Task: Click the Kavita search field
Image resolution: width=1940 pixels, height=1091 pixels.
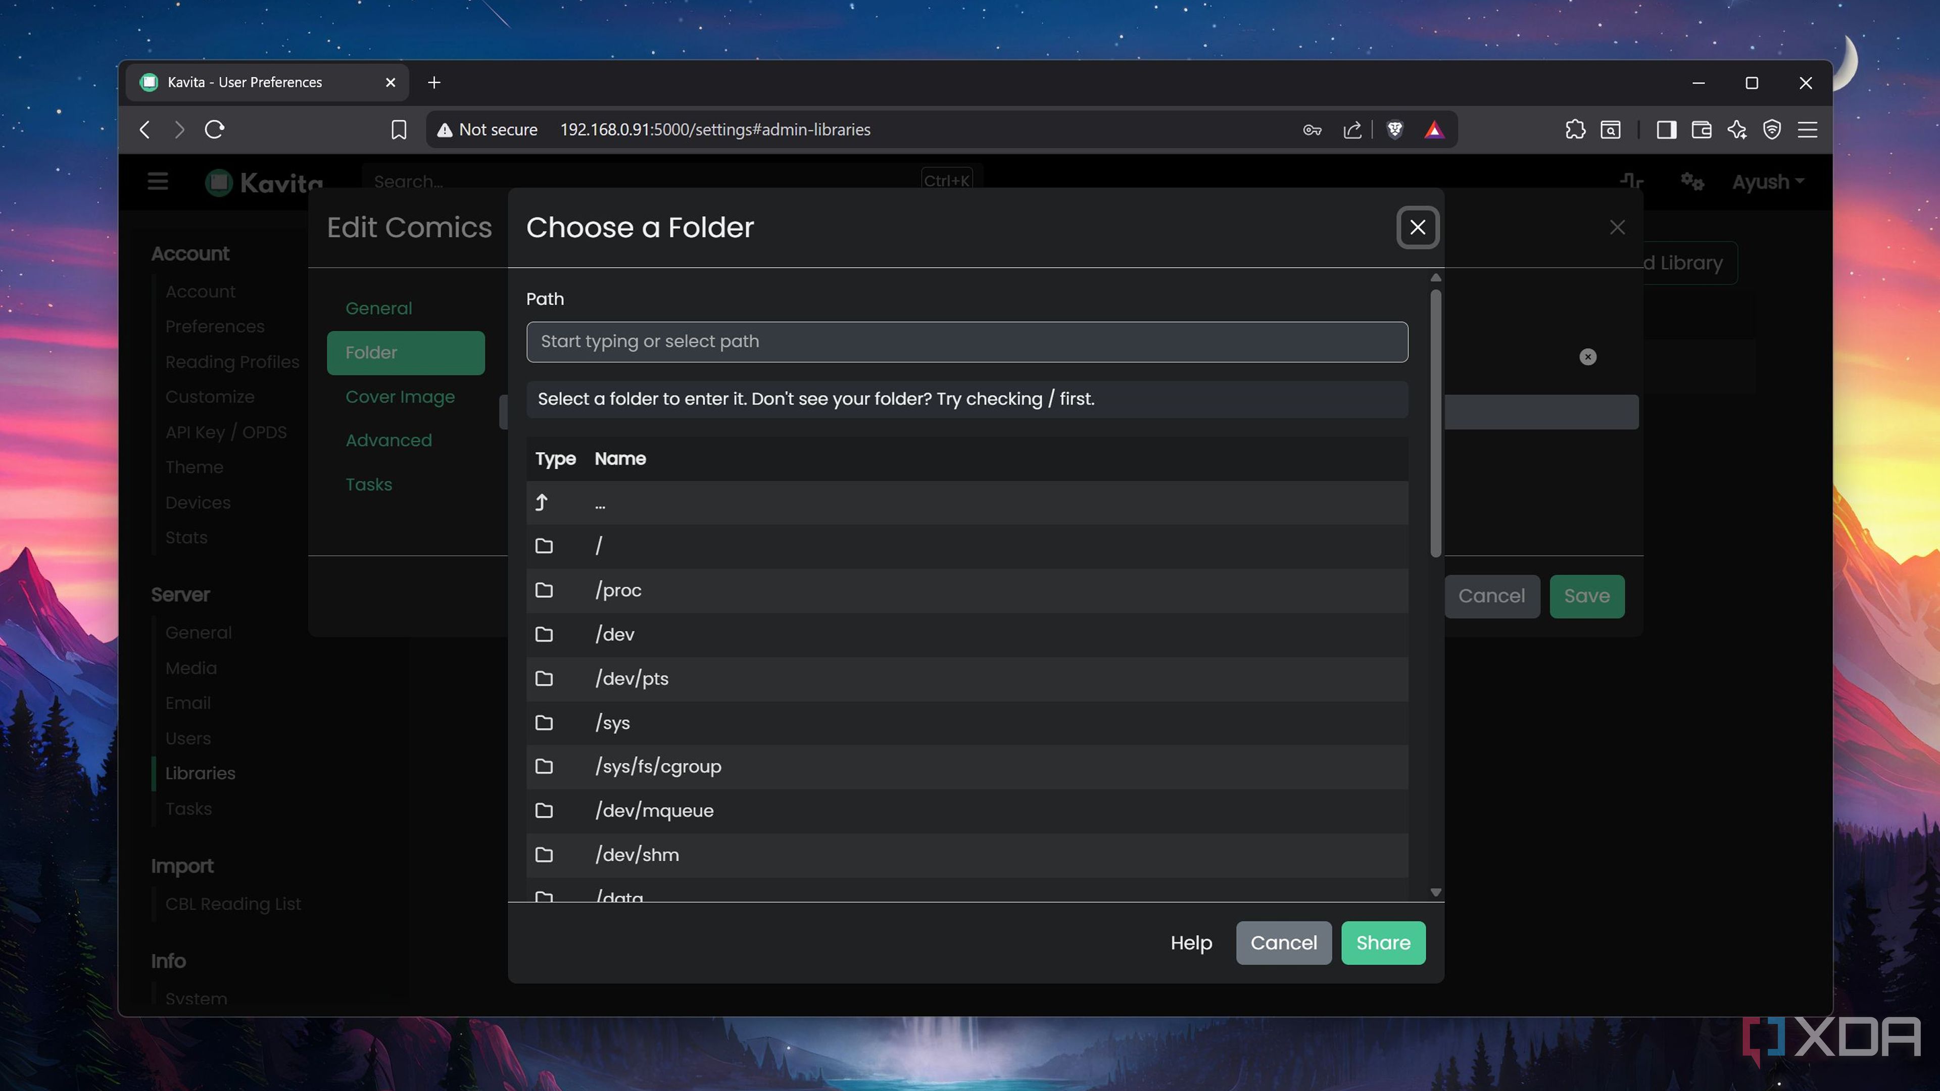Action: click(672, 181)
